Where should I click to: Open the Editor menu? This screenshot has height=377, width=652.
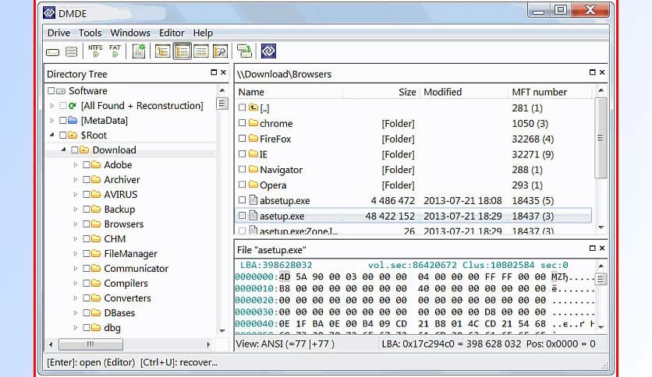tap(172, 33)
